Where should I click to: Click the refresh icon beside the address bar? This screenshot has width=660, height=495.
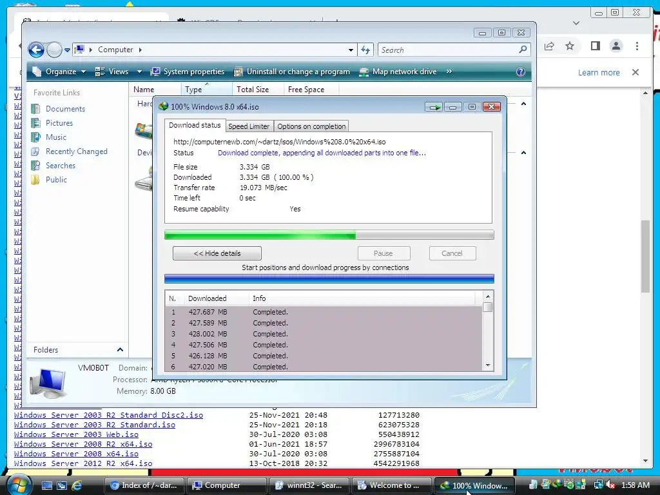(x=365, y=50)
